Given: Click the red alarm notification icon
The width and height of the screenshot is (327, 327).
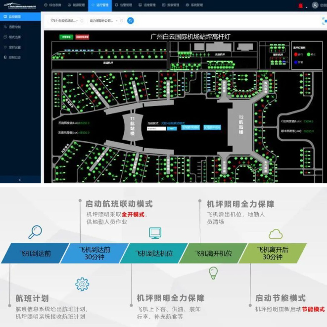Looking at the screenshot, I should 300,5.
